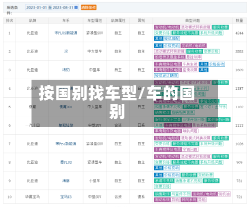The height and width of the screenshot is (207, 250).
Task: Open the 秦PLUS car series link
Action: pyautogui.click(x=66, y=162)
